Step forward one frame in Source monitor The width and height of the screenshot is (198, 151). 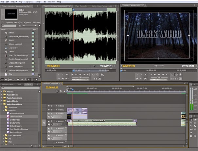(84, 75)
